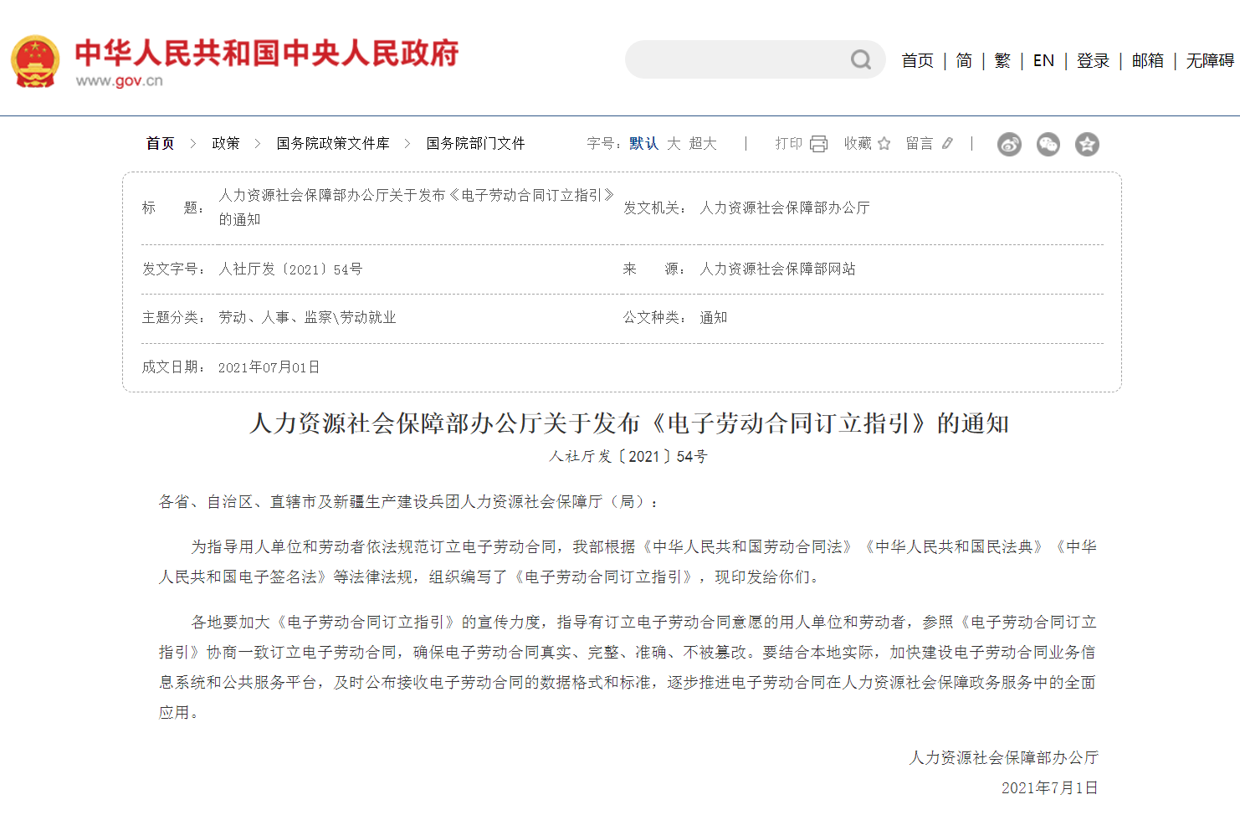Select the 大 font size option

pyautogui.click(x=674, y=143)
